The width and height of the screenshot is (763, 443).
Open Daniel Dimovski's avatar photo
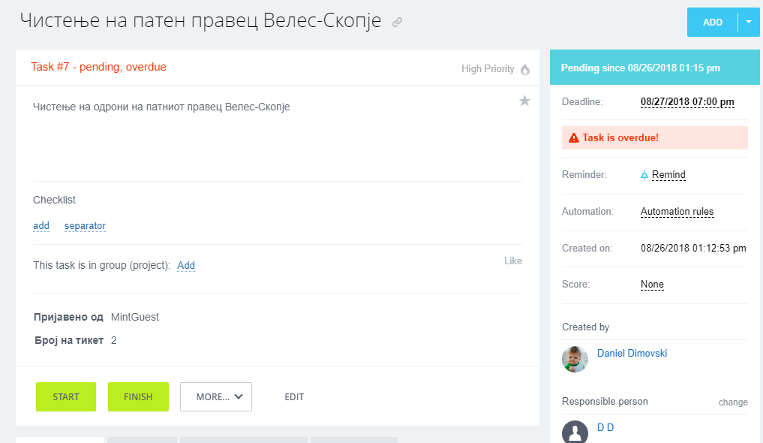pos(575,359)
